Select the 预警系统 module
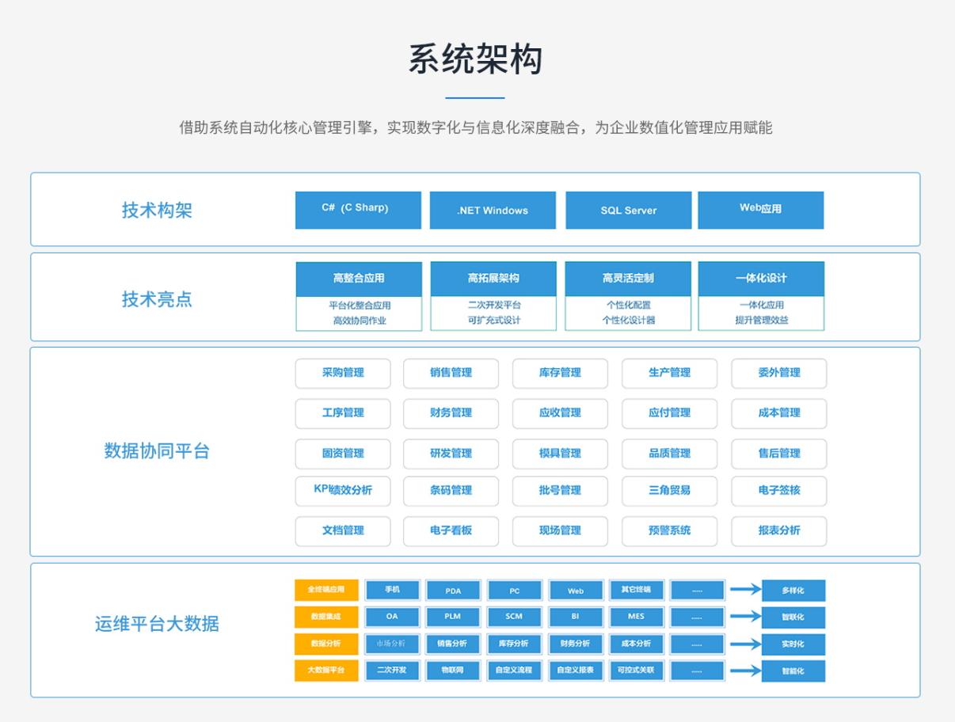The image size is (955, 722). point(670,531)
